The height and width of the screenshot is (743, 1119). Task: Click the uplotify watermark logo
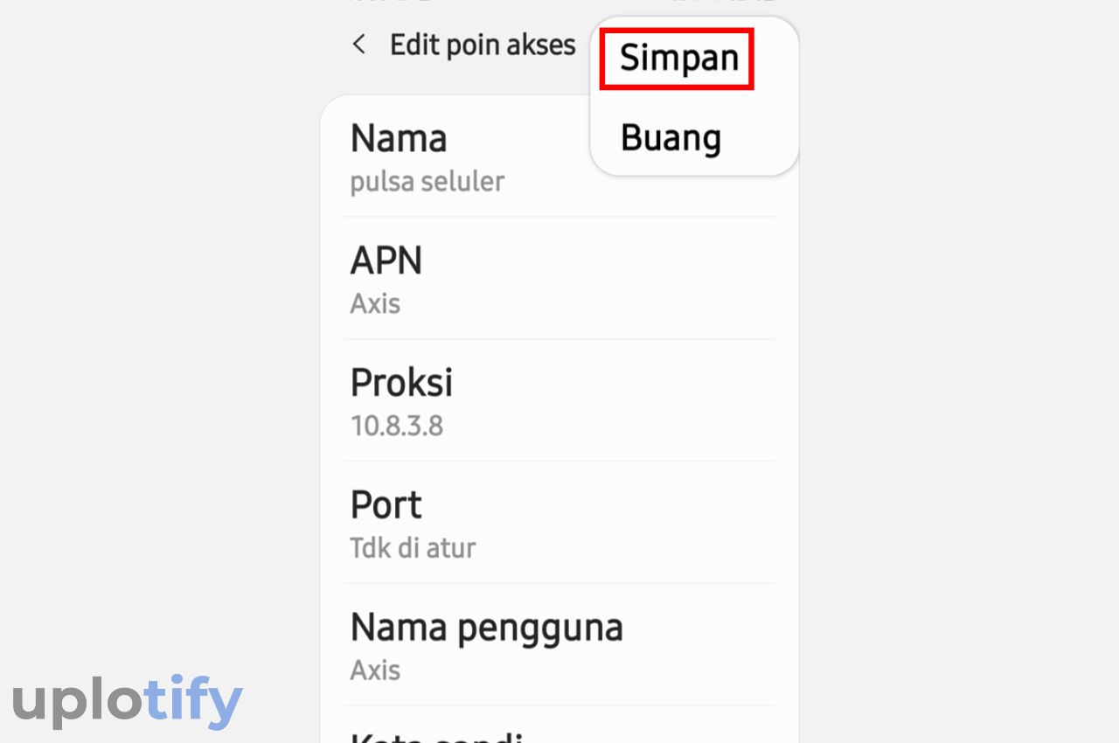(128, 700)
